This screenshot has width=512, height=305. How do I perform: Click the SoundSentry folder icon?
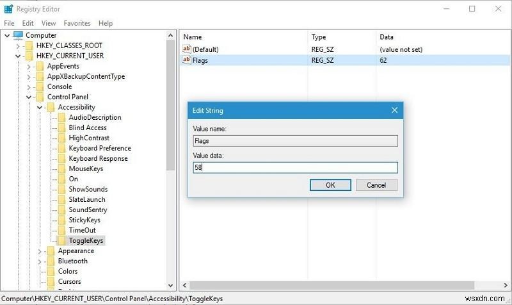pyautogui.click(x=61, y=210)
